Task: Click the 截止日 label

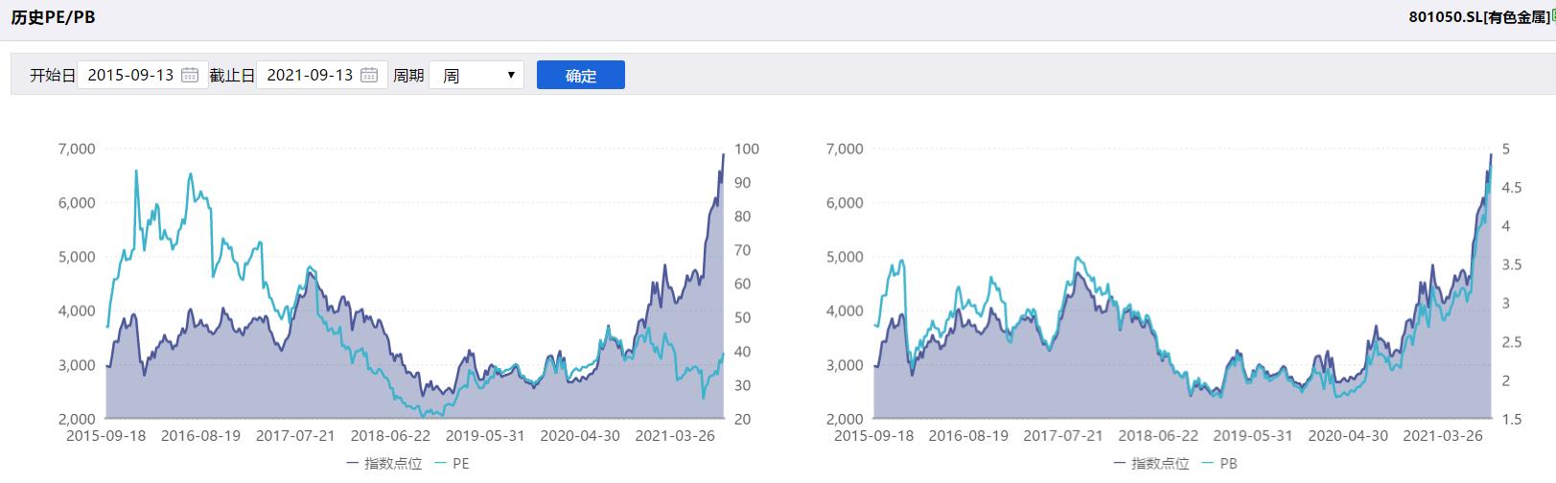Action: click(232, 76)
